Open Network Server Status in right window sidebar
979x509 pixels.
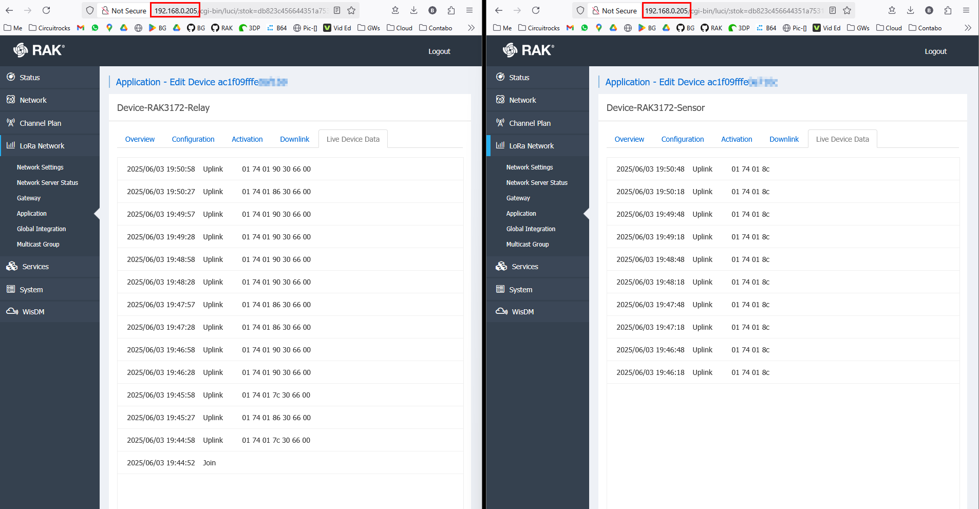tap(537, 182)
